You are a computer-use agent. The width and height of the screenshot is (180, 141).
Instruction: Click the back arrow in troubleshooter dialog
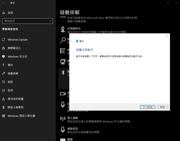[72, 41]
